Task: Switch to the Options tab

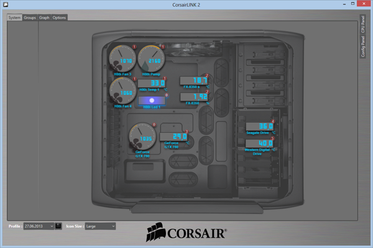Action: [59, 17]
